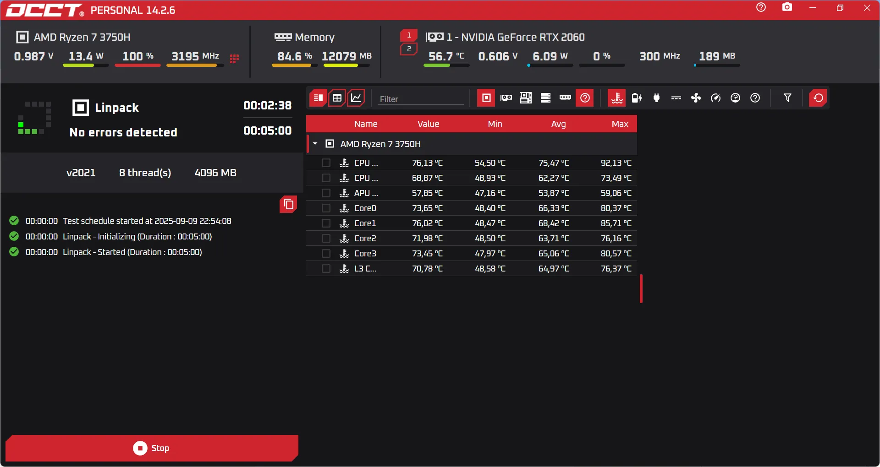880x467 pixels.
Task: Select GPU number 2 in the header
Action: tap(409, 49)
